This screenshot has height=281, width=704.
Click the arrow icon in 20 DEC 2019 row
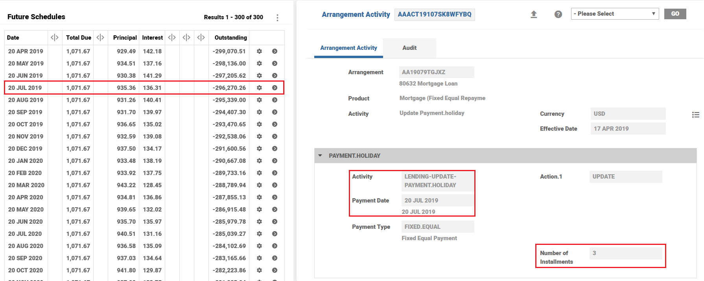tap(275, 149)
